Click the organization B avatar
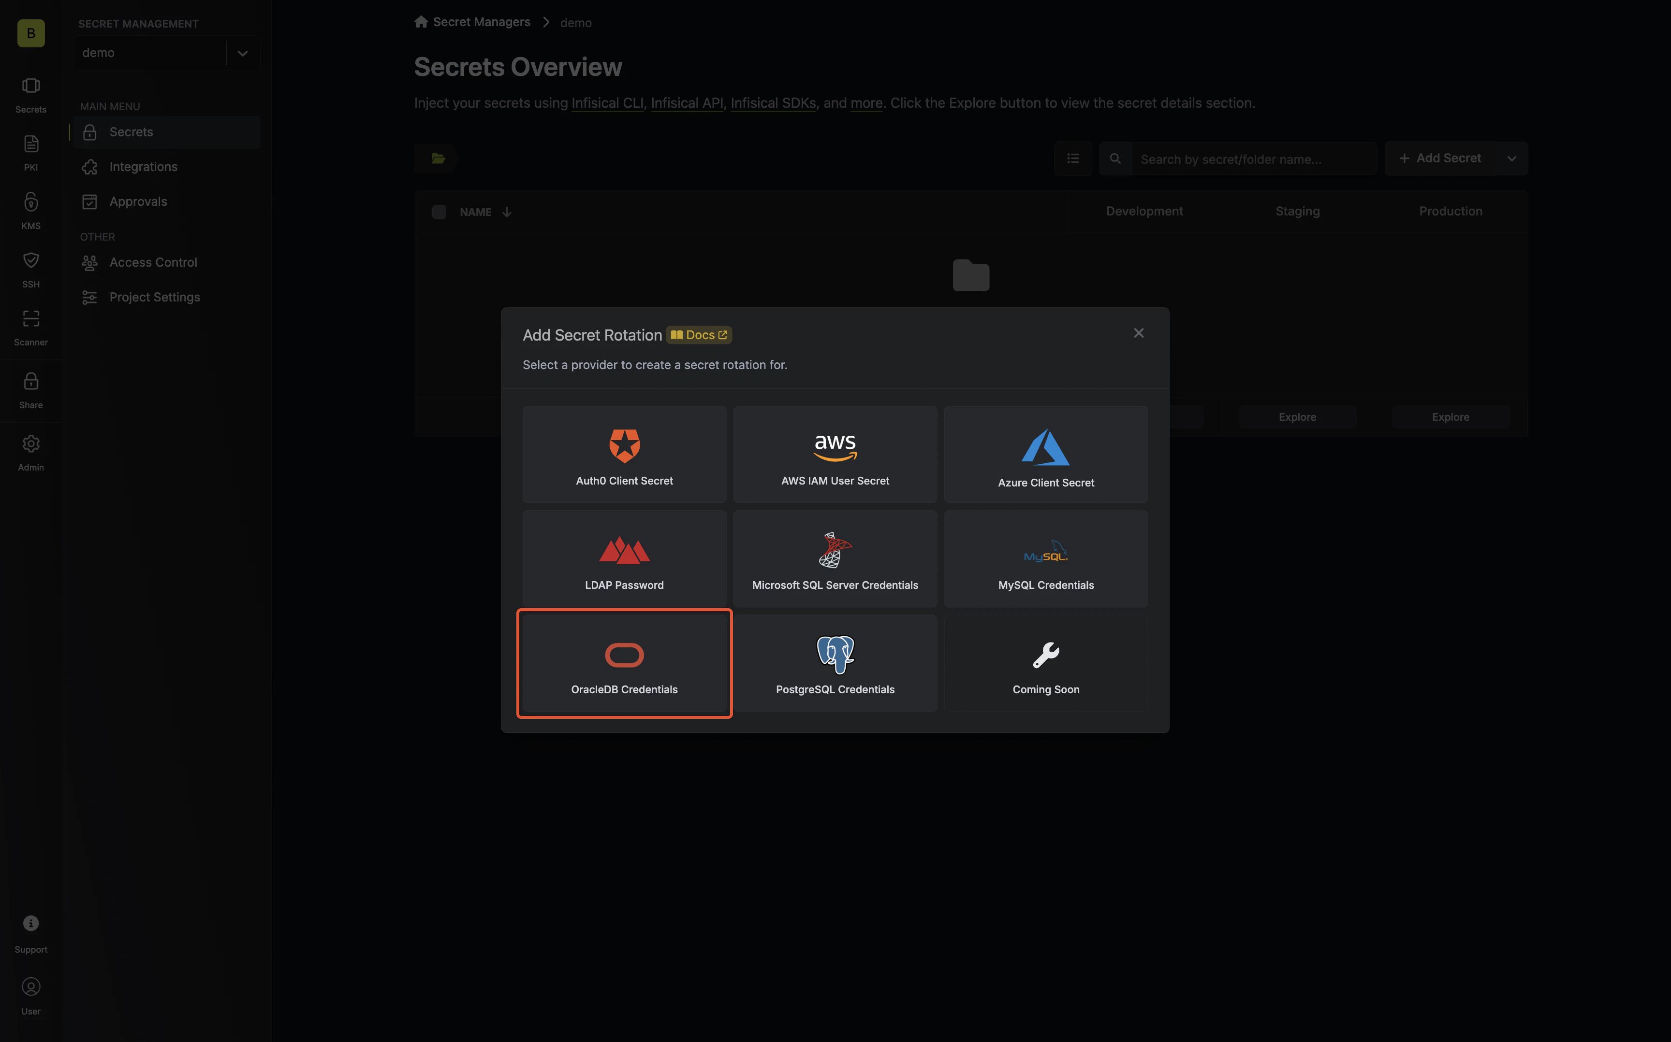This screenshot has height=1042, width=1671. (x=31, y=33)
